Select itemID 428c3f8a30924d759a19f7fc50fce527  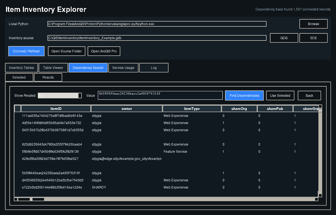[50, 159]
